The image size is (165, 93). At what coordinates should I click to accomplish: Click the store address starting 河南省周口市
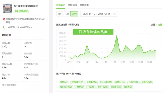(25, 21)
